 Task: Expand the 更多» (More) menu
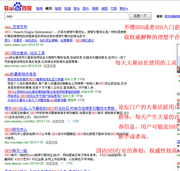pos(124,8)
